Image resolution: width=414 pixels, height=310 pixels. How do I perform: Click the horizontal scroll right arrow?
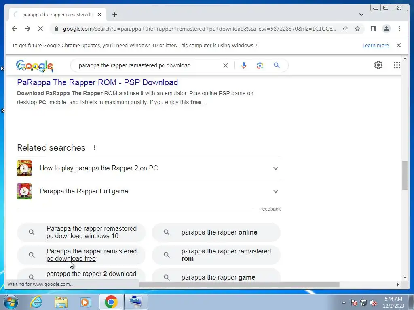point(398,285)
